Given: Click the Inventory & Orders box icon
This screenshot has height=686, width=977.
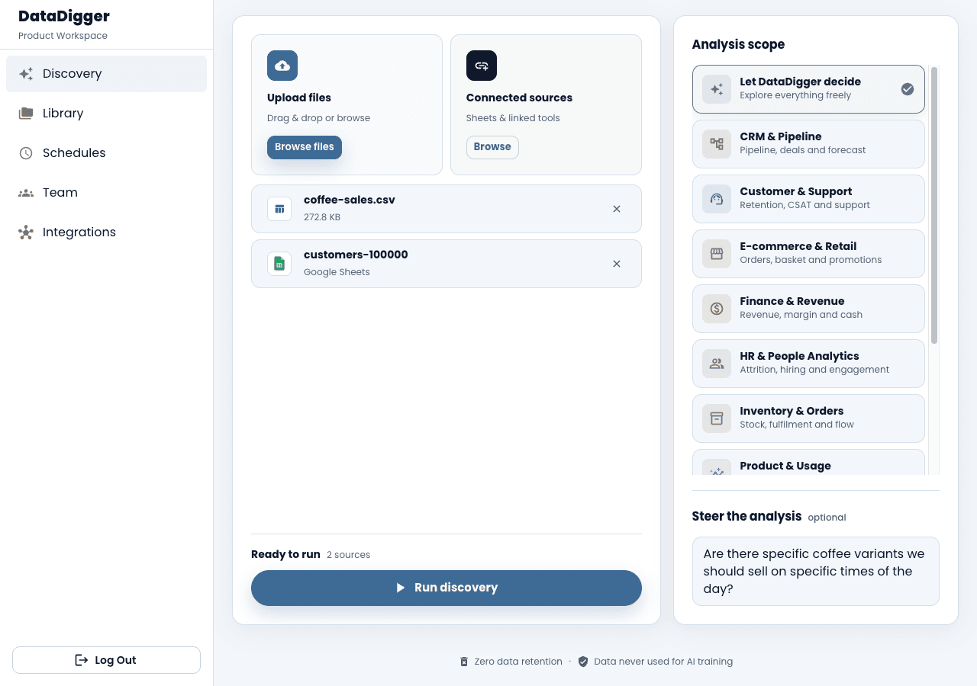Looking at the screenshot, I should 717,418.
